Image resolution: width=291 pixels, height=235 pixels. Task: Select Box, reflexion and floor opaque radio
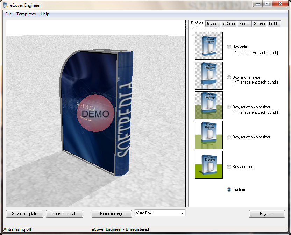pos(229,137)
